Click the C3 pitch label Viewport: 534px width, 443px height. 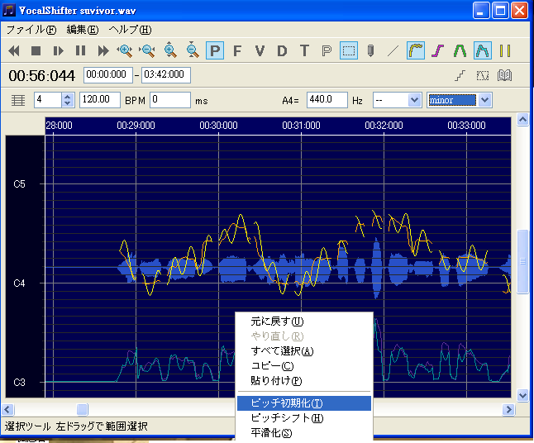tap(19, 383)
